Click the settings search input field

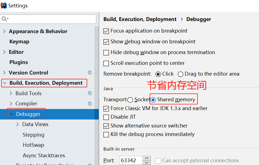pyautogui.click(x=48, y=19)
